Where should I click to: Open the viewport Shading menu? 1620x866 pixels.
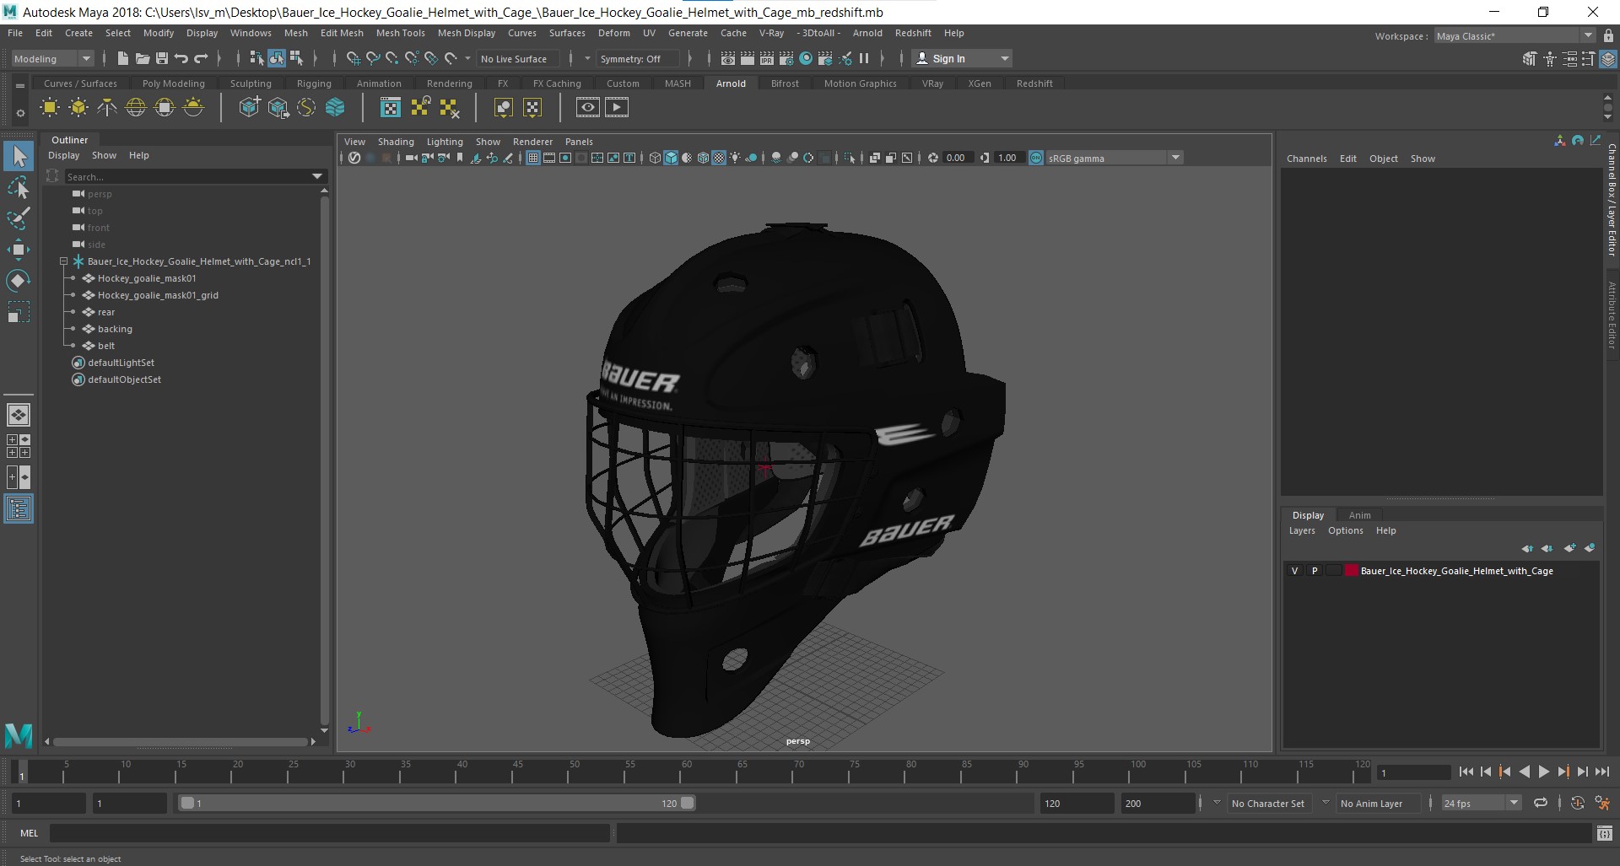396,142
